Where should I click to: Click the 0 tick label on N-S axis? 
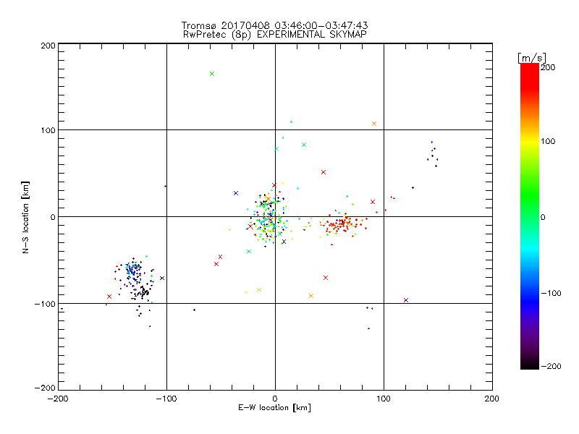click(53, 217)
